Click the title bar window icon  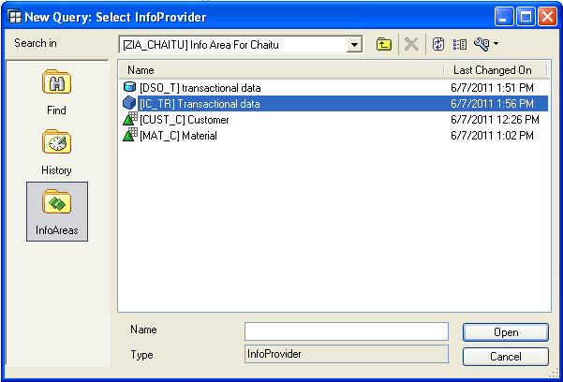point(15,17)
